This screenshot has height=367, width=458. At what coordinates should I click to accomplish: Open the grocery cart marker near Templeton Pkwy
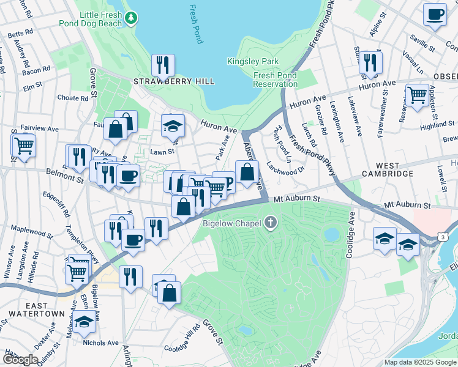coord(77,271)
